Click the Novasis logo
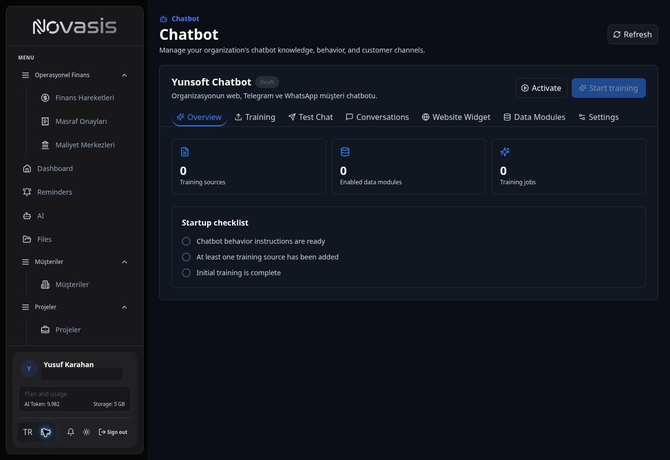This screenshot has width=670, height=460. [x=75, y=27]
